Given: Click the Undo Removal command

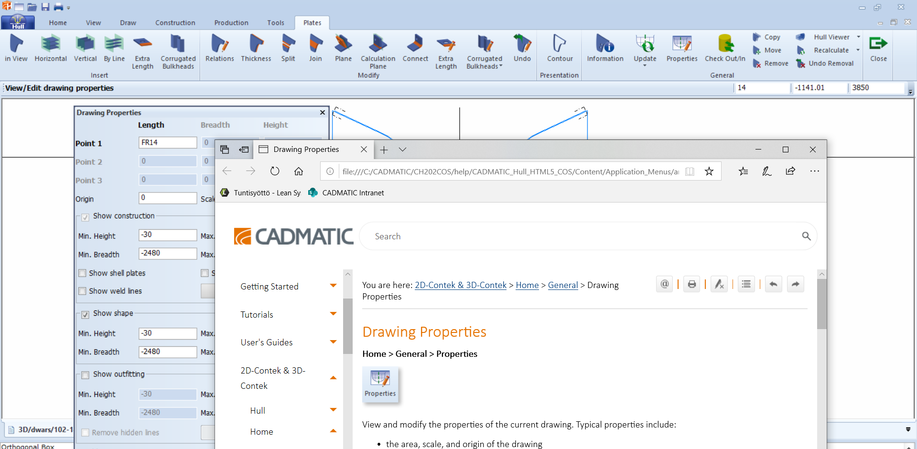Looking at the screenshot, I should pos(825,63).
